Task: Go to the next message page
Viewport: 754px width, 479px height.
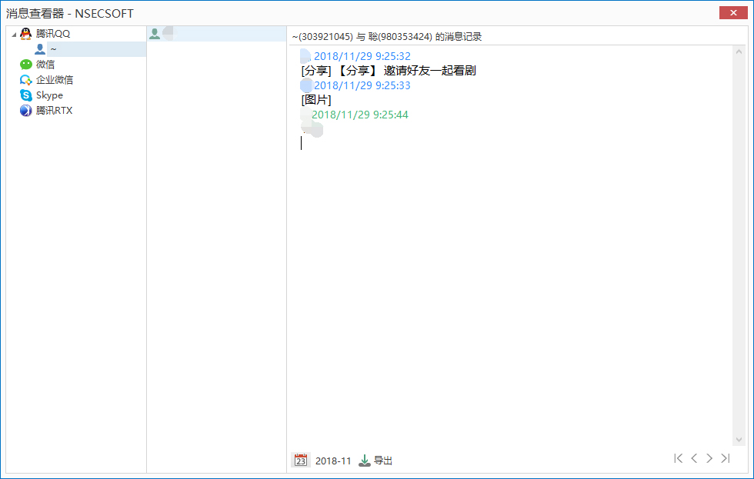Action: 709,458
